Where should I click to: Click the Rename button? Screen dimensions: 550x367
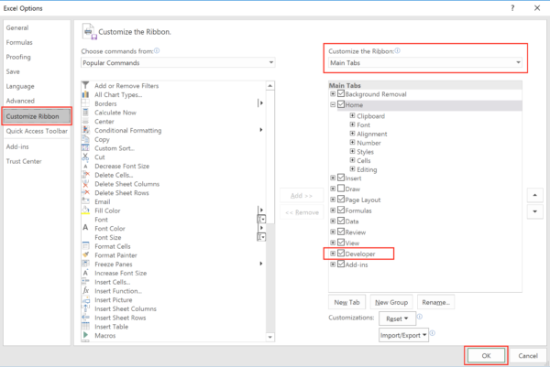pos(436,302)
